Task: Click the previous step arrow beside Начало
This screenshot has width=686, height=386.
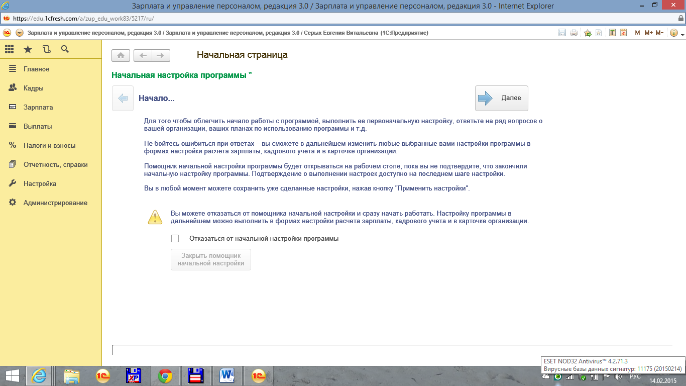Action: [123, 99]
